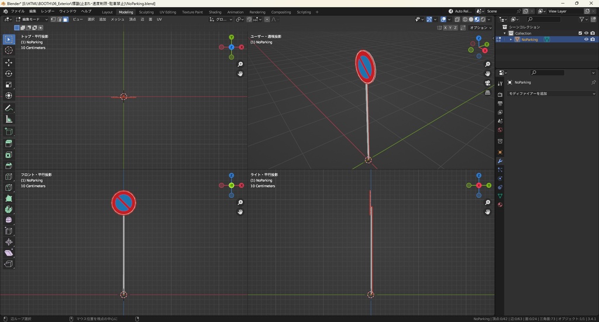
Task: Pick the Measure tool
Action: pos(9,119)
